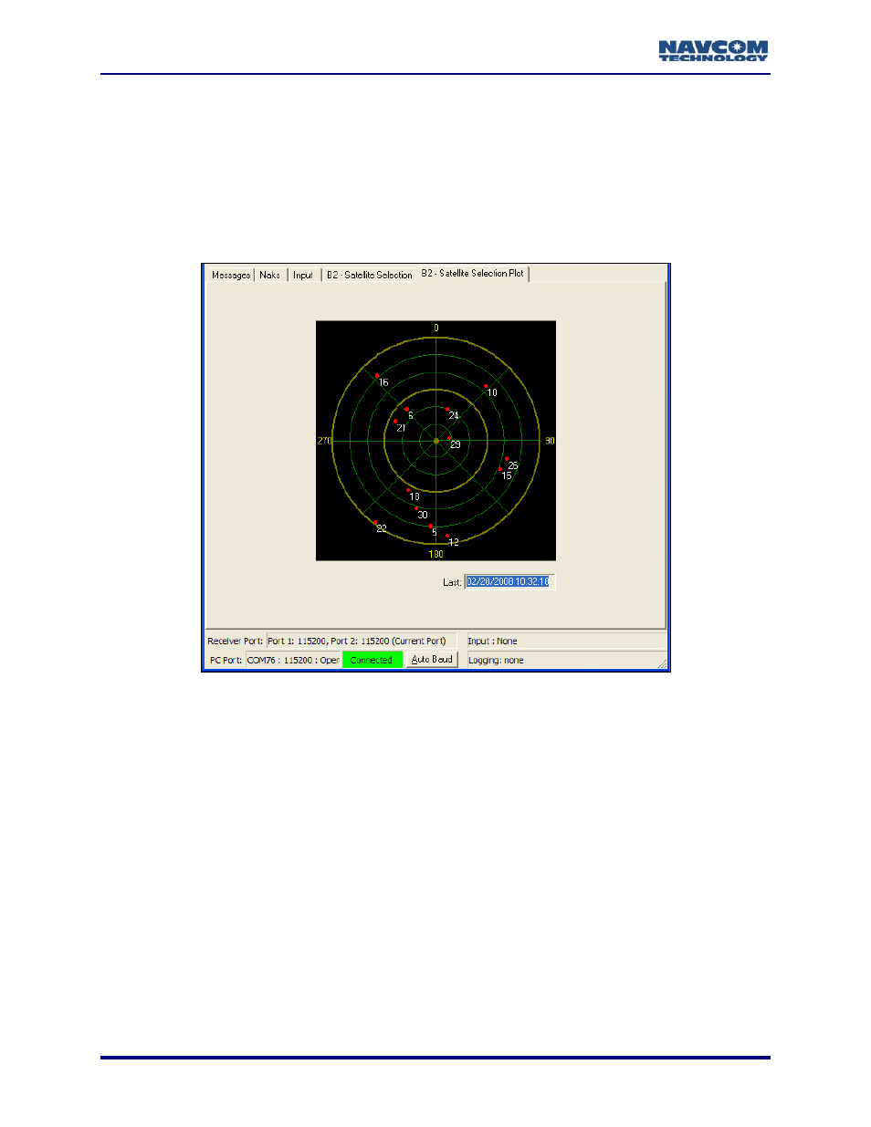
Task: Switch to the Messages tab
Action: click(230, 275)
